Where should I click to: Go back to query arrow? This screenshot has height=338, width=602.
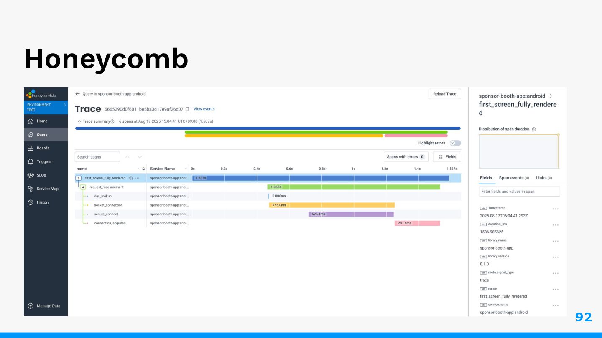coord(77,94)
